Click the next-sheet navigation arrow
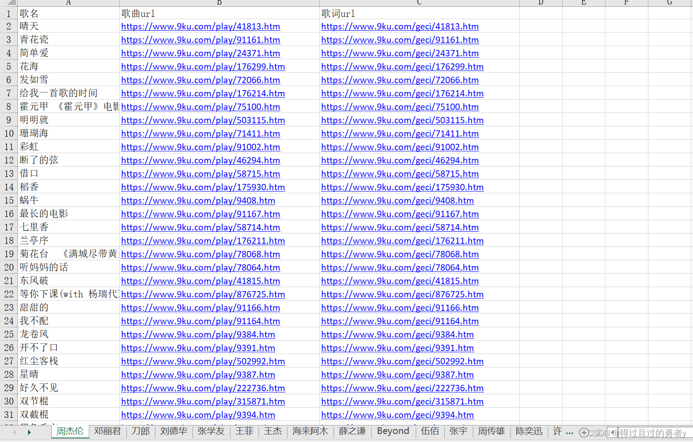This screenshot has height=442, width=693. point(29,432)
